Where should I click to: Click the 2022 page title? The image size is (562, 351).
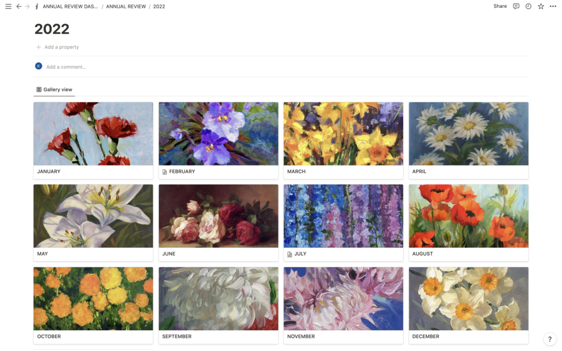click(52, 29)
